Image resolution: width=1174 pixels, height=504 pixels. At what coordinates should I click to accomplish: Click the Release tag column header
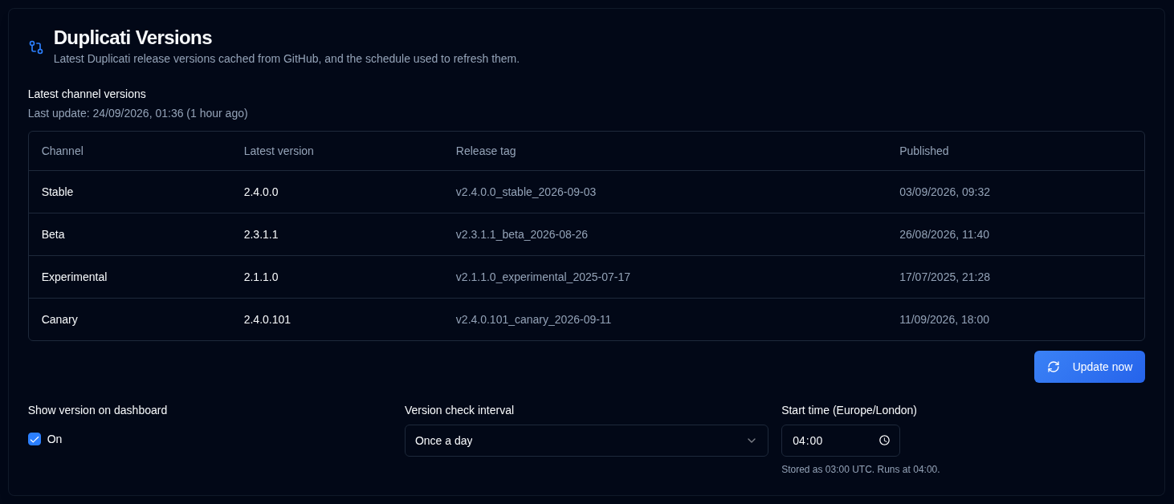coord(486,151)
